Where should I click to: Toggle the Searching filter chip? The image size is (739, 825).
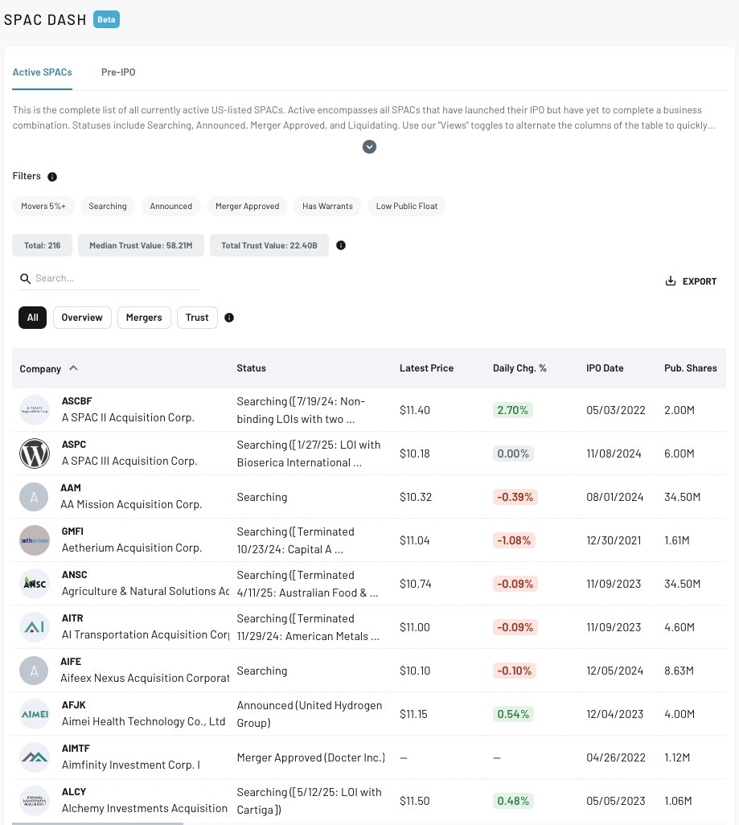[x=108, y=206]
